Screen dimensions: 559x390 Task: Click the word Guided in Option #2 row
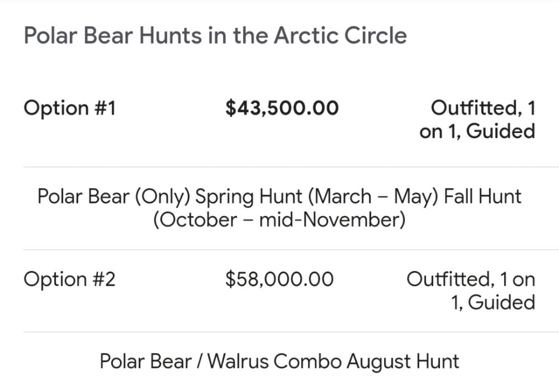pyautogui.click(x=501, y=302)
